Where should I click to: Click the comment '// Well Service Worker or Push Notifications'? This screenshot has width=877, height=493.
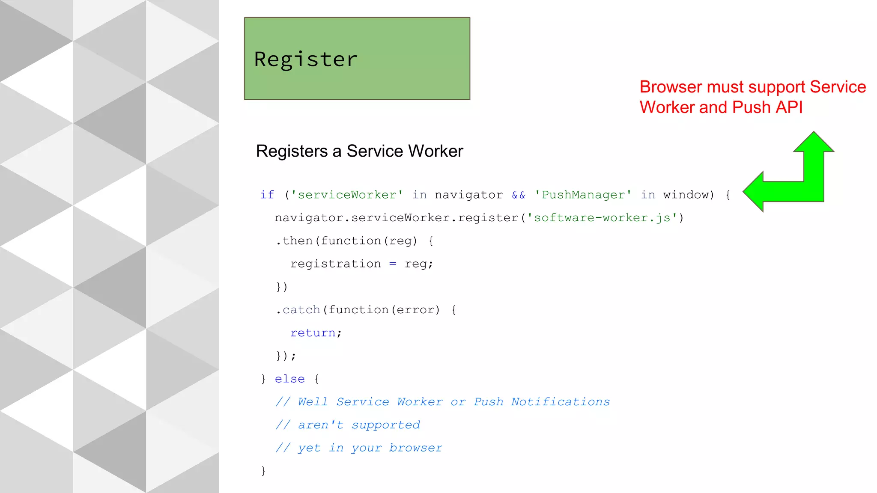coord(443,402)
